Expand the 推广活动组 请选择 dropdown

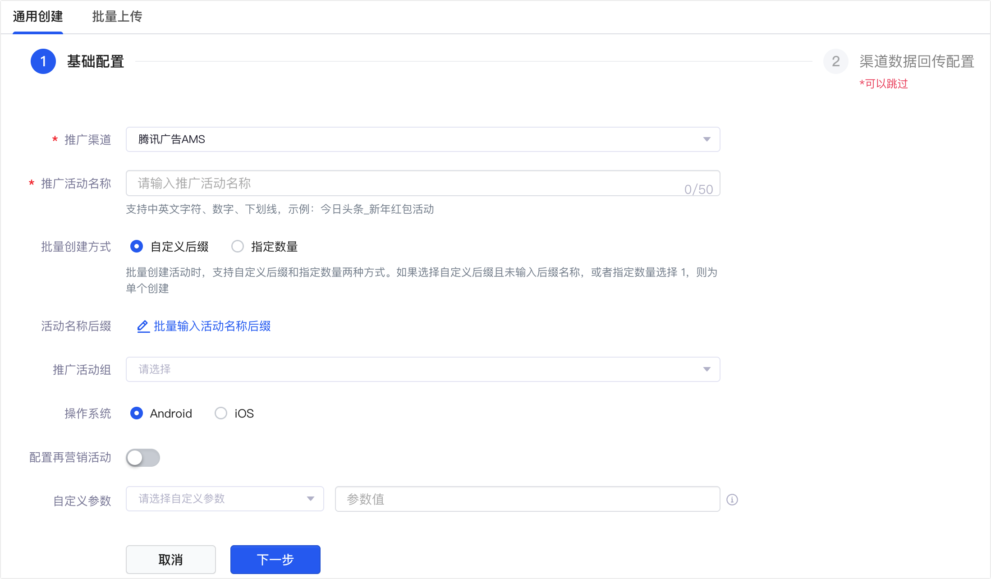coord(422,369)
